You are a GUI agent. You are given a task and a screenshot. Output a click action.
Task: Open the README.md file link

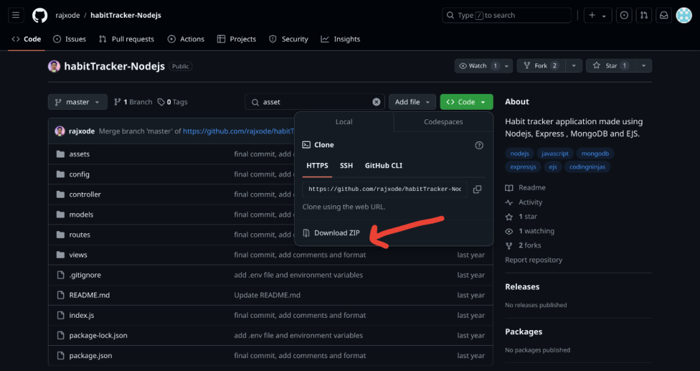89,295
